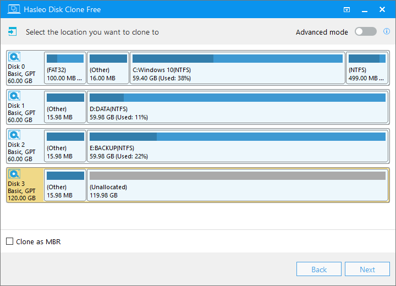Click the Disk 0 drive icon

14,57
